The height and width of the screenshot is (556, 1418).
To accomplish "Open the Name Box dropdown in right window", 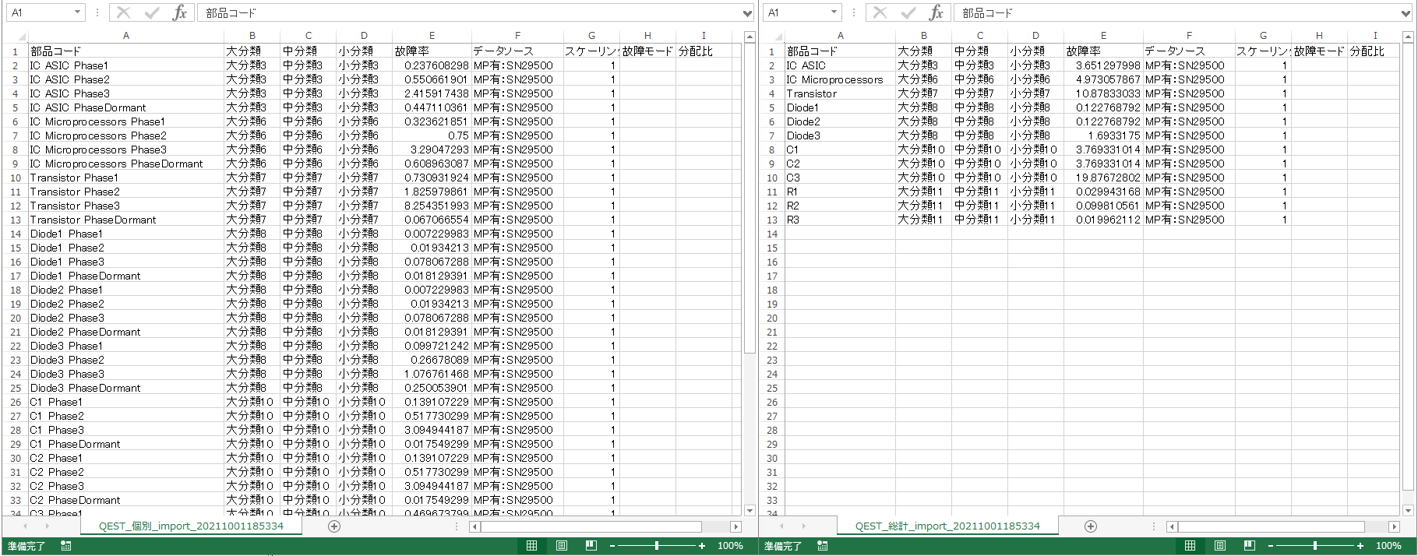I will [834, 12].
